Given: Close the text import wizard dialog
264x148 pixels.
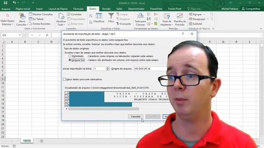Looking at the screenshot, I should 192,34.
